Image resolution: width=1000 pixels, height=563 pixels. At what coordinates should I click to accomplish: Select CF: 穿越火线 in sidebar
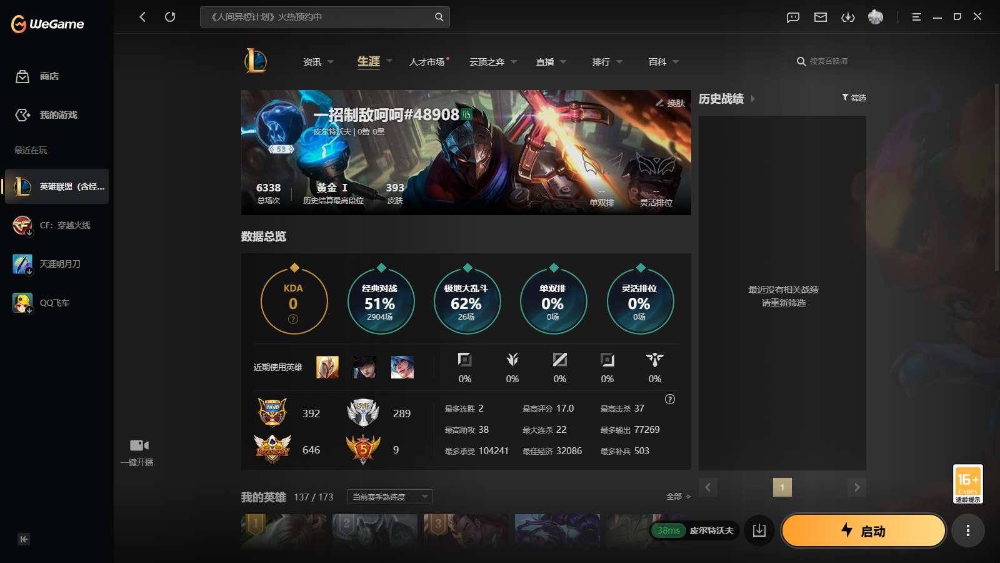coord(57,225)
